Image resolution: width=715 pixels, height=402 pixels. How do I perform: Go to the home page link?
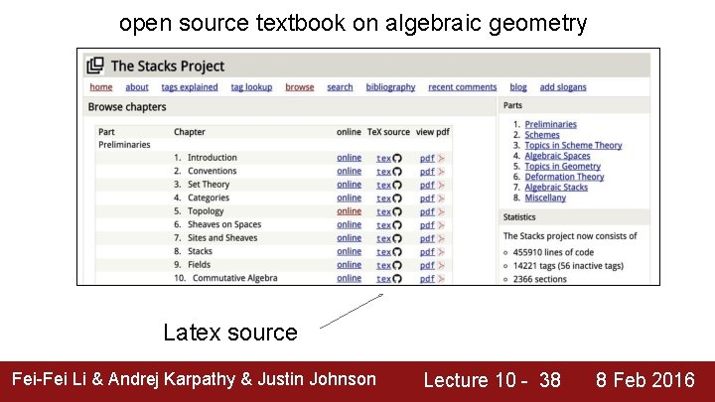tap(100, 87)
